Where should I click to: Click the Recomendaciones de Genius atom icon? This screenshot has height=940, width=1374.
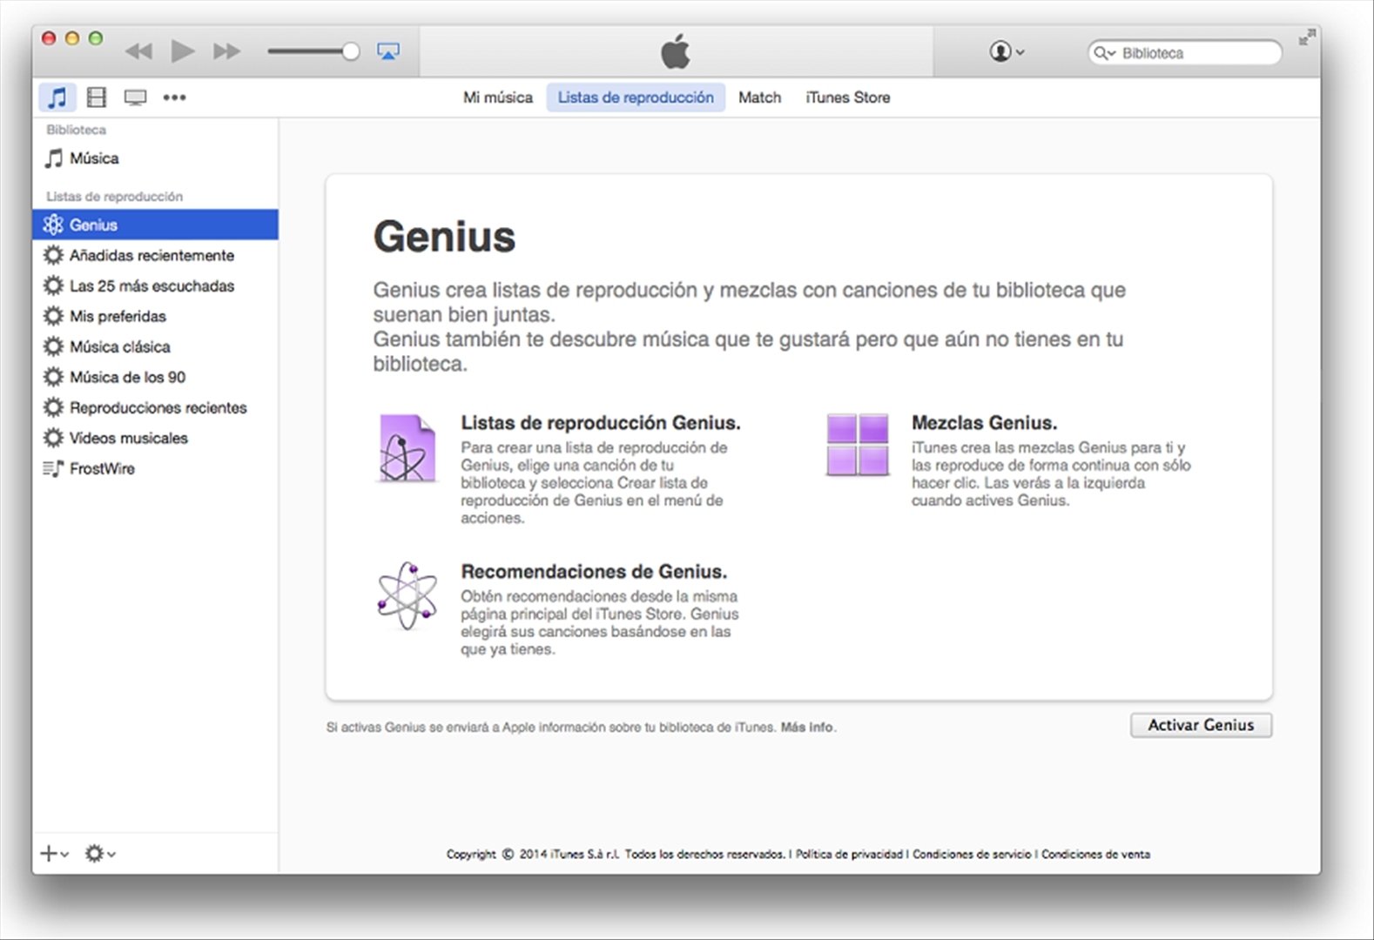point(407,596)
